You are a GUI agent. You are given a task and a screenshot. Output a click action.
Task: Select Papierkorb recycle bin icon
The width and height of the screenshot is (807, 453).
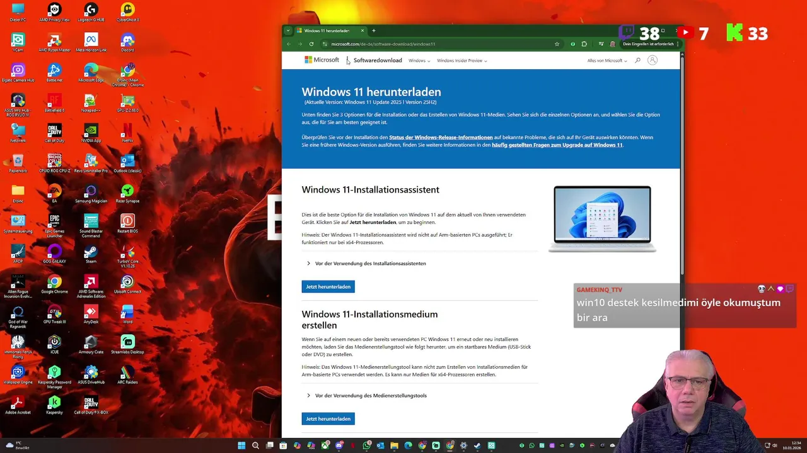pos(18,163)
